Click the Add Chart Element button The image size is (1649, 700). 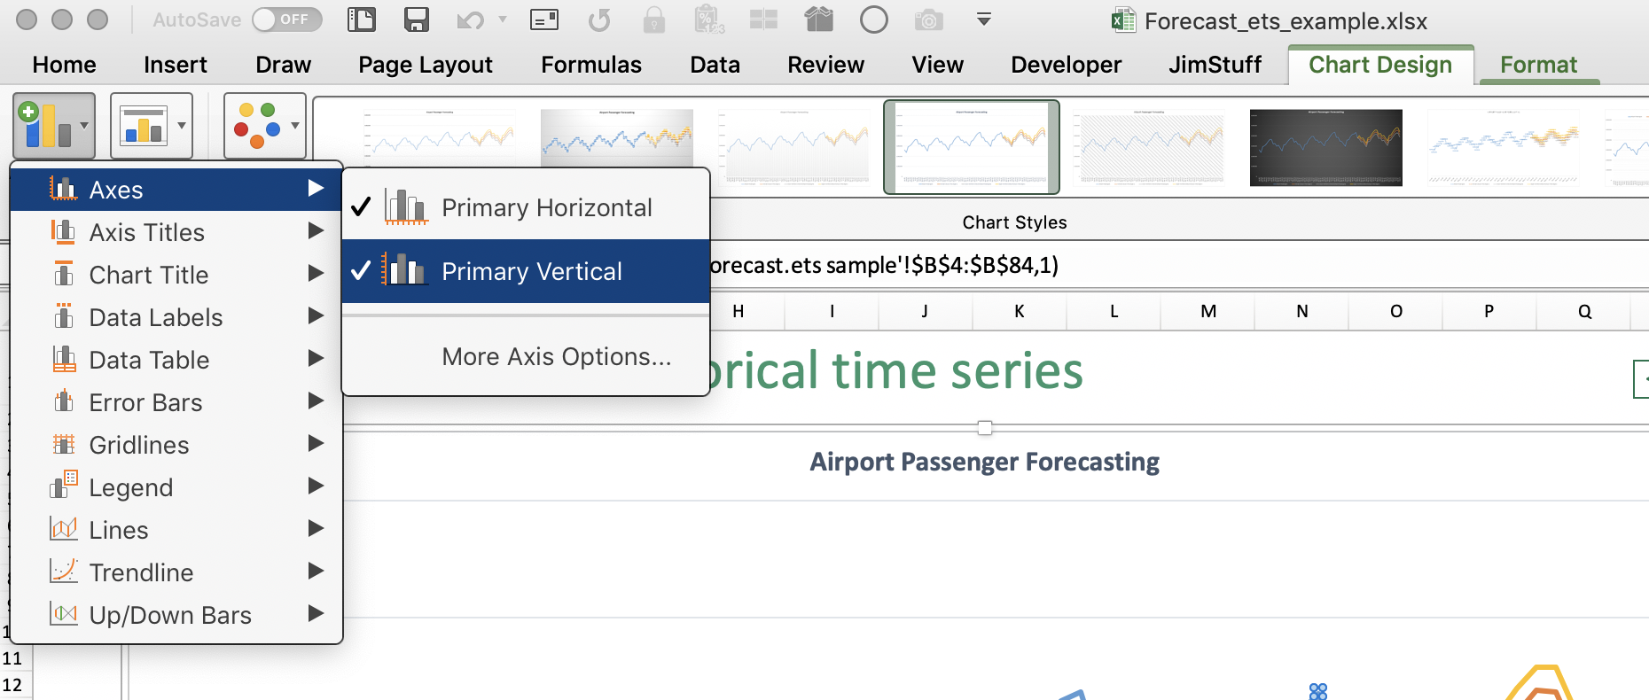(x=53, y=126)
